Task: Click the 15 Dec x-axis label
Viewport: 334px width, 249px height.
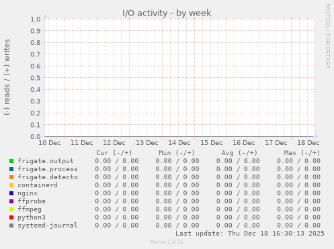Action: (x=212, y=143)
